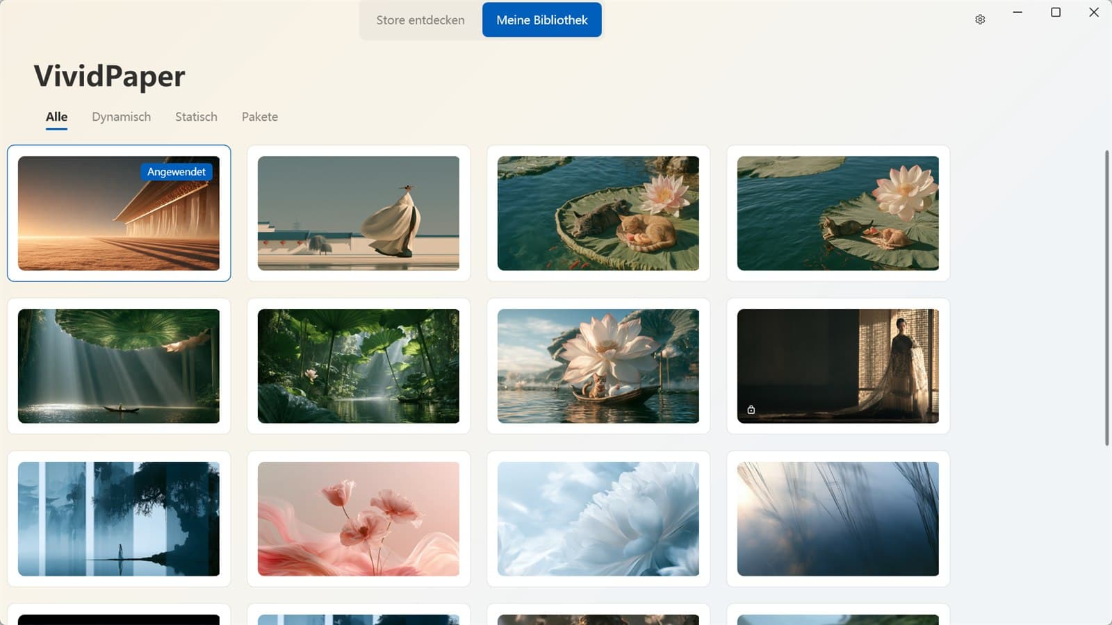Minimize the VividPaper window
The height and width of the screenshot is (625, 1112).
1017,12
